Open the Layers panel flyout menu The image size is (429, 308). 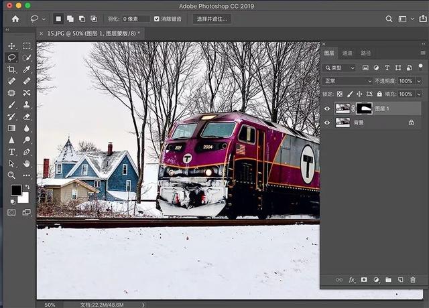(x=423, y=53)
